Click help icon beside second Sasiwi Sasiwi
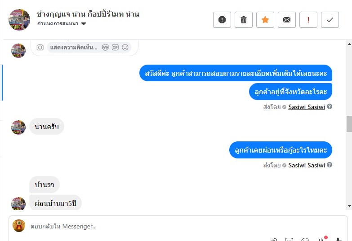This screenshot has height=241, width=352. [x=330, y=165]
